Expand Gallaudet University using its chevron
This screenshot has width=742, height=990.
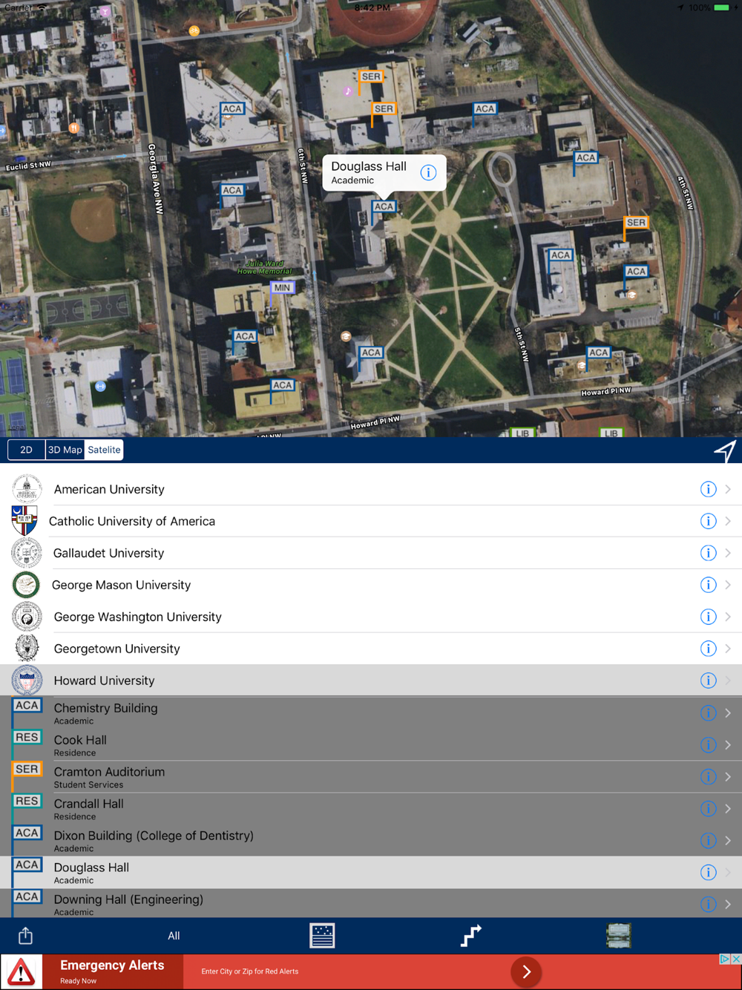728,553
